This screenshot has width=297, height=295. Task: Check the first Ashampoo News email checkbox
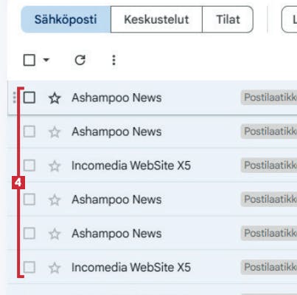click(29, 98)
